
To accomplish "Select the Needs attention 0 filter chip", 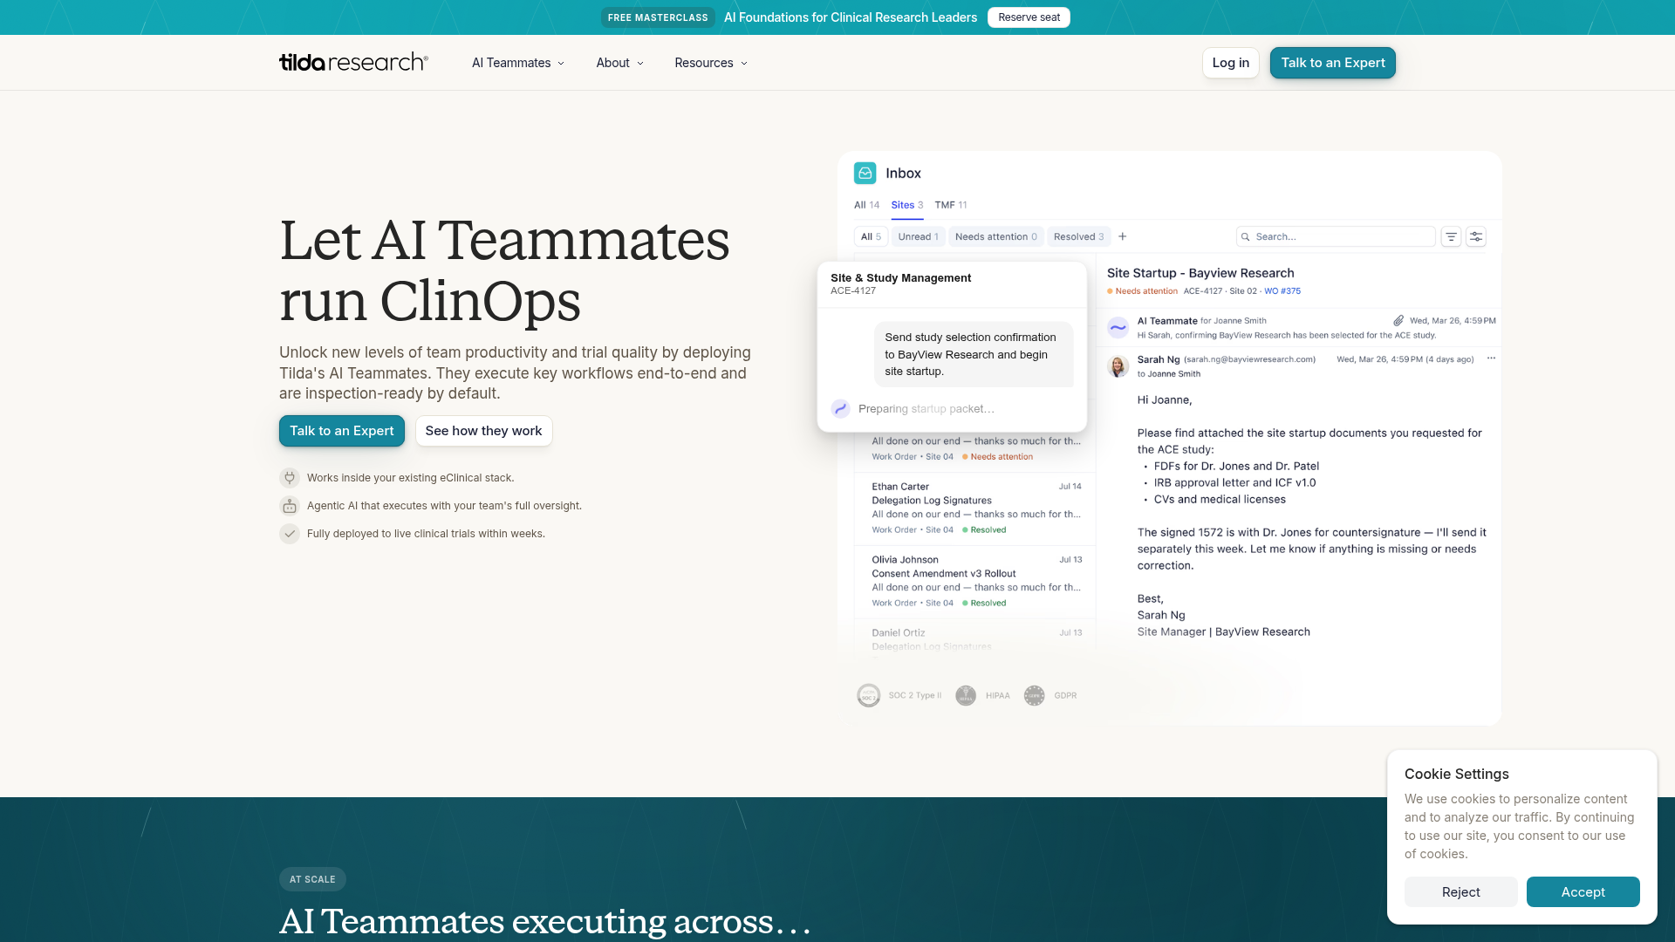I will [996, 236].
